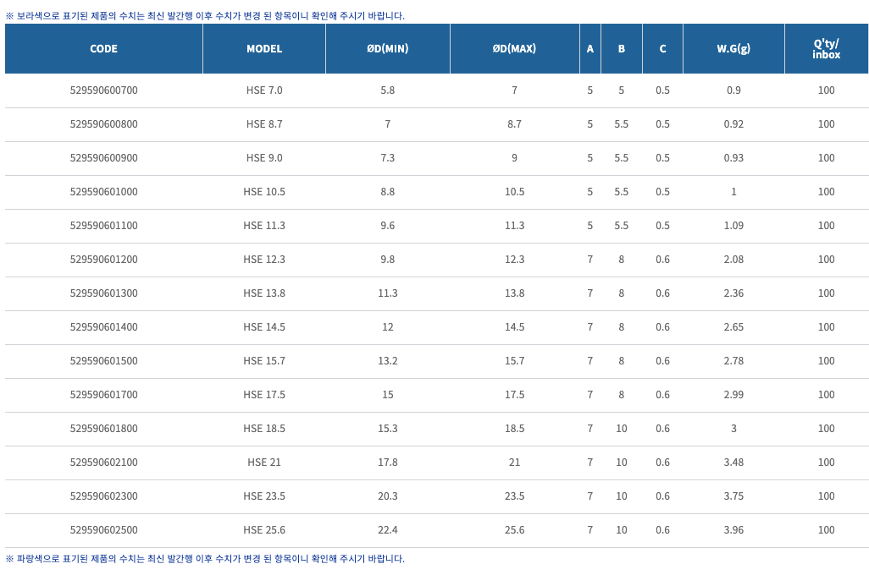The height and width of the screenshot is (575, 869).
Task: Click the HSE 14.5 model entry
Action: point(264,327)
